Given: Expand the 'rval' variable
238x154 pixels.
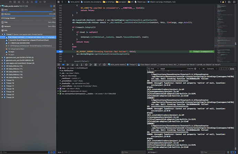Looking at the screenshot, I should click(x=58, y=88).
